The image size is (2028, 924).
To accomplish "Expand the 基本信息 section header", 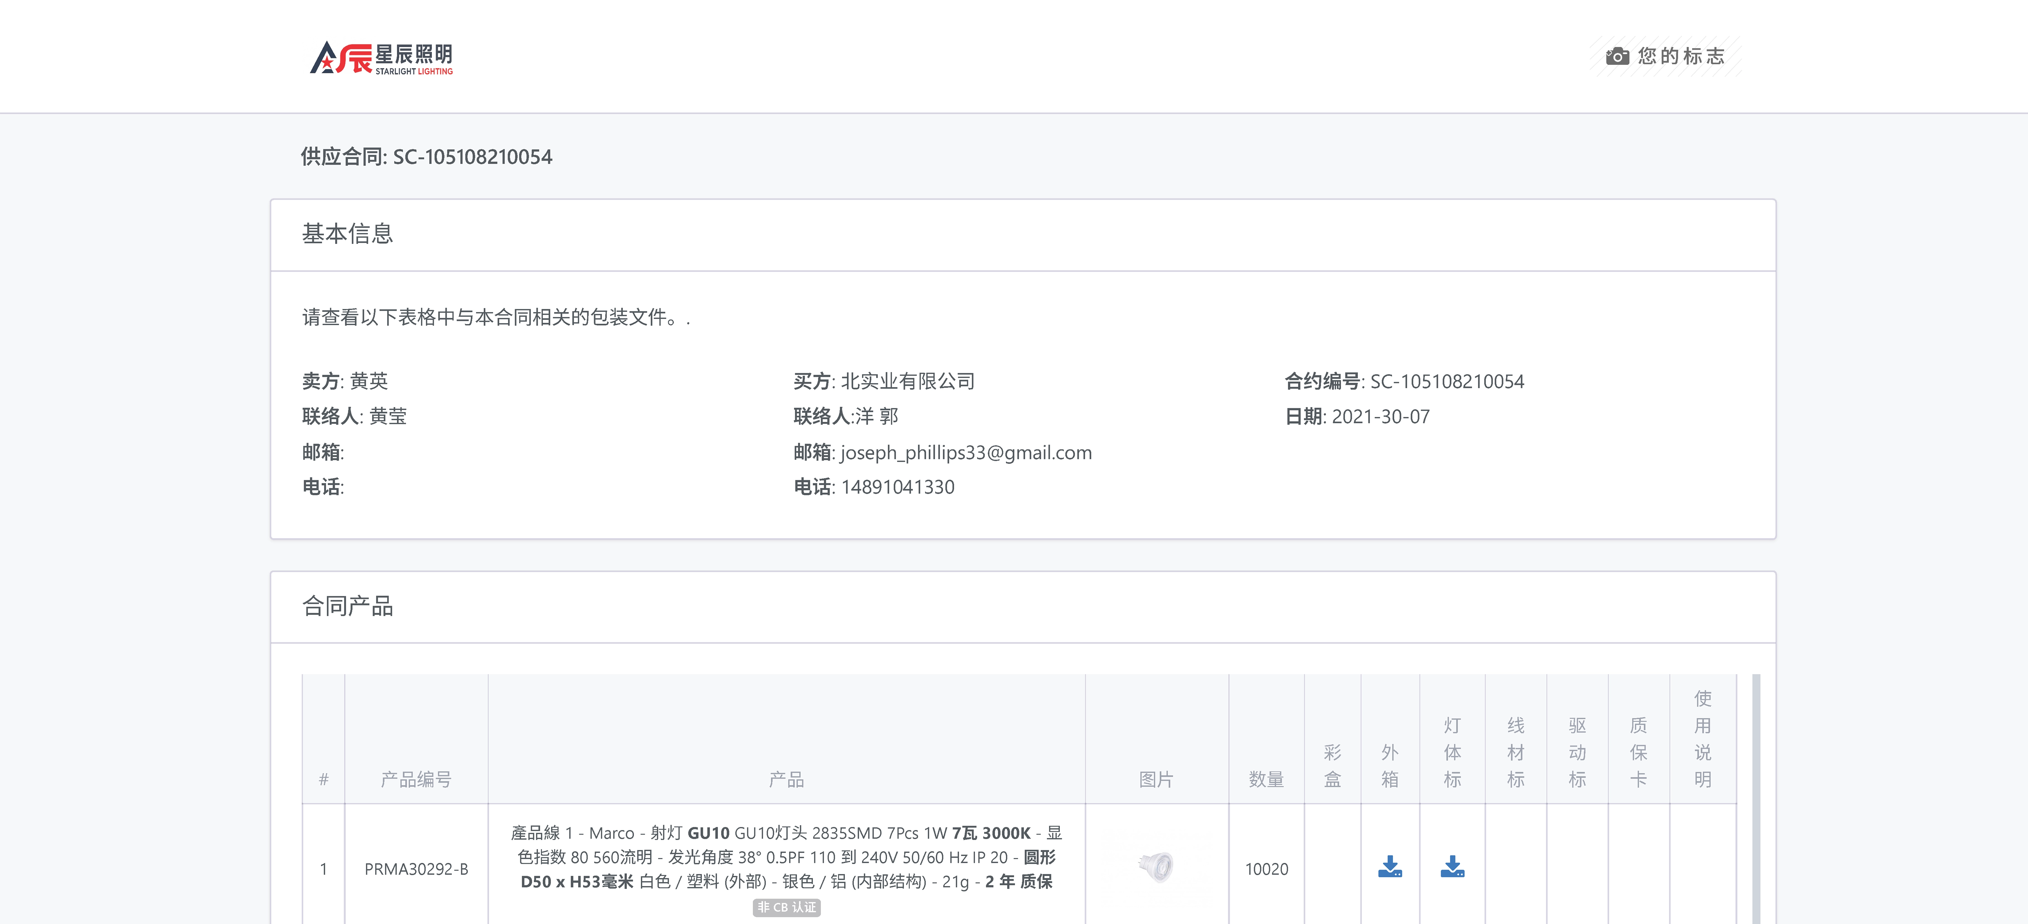I will coord(349,234).
